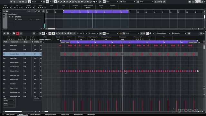206x116 pixels.
Task: Select the Split scissors tool in project toolbar
Action: (67, 2)
